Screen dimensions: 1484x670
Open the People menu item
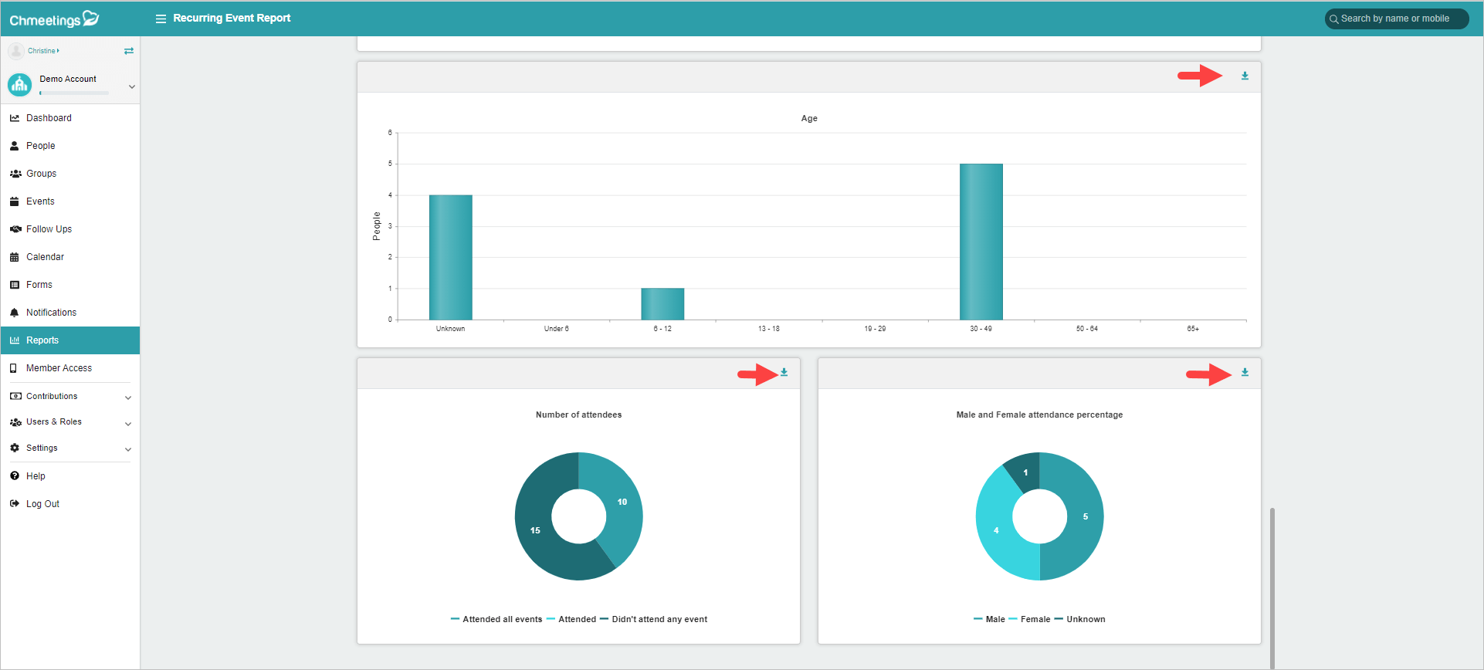(x=70, y=146)
